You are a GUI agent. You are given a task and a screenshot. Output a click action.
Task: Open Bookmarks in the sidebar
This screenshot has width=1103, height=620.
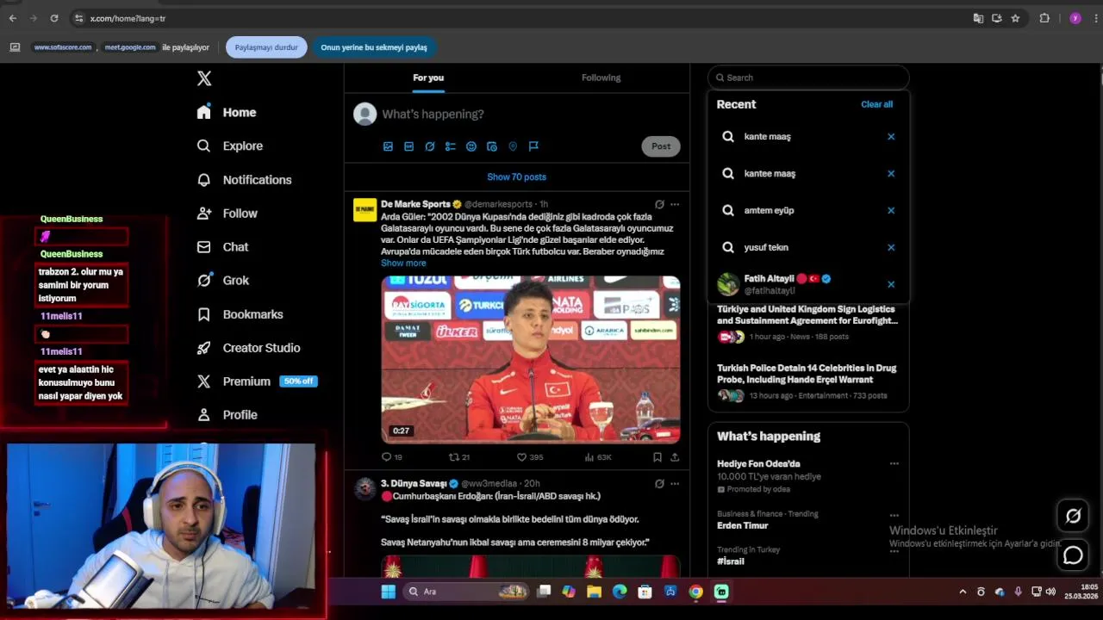coord(240,314)
